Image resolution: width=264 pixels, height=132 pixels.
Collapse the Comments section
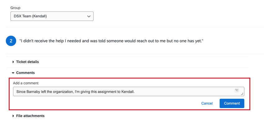[25, 73]
